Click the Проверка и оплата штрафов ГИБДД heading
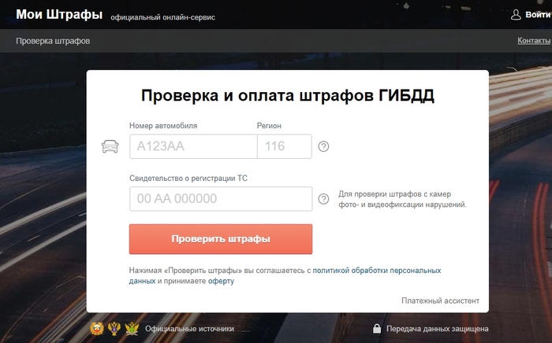The width and height of the screenshot is (552, 343). (288, 95)
